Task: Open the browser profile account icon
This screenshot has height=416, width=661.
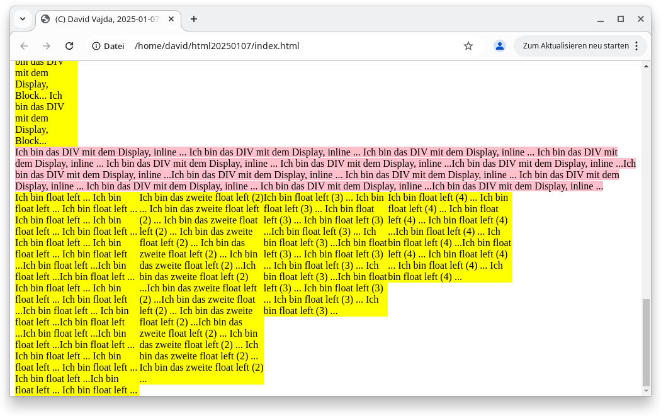Action: tap(499, 45)
